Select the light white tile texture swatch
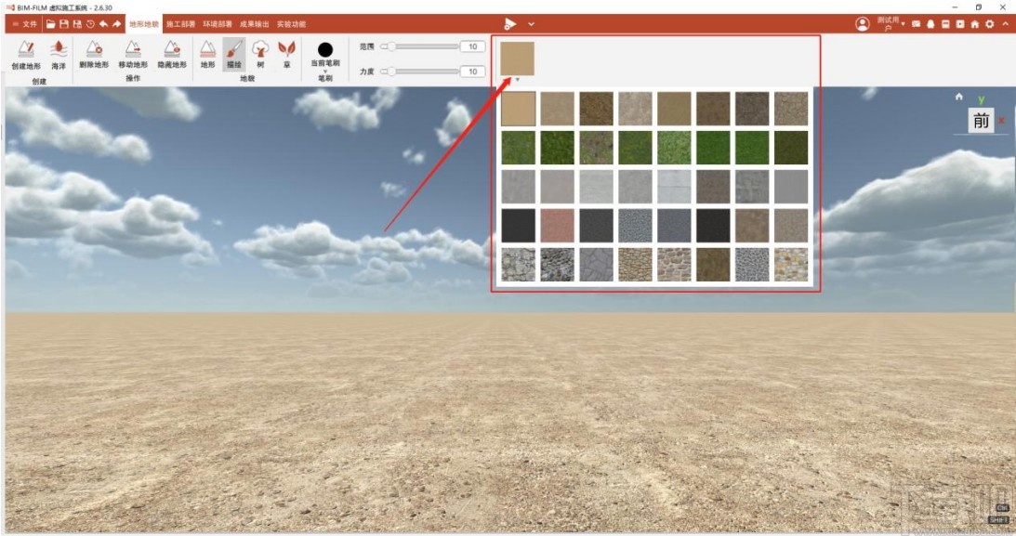 [674, 187]
